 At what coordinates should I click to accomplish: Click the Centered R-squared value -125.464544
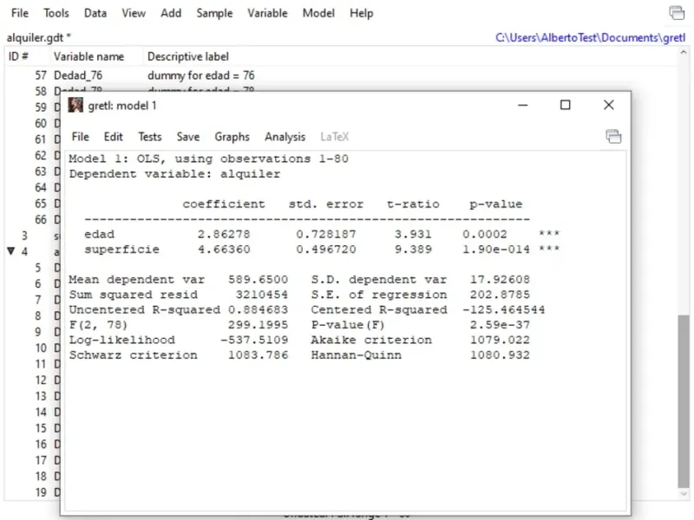pyautogui.click(x=504, y=309)
